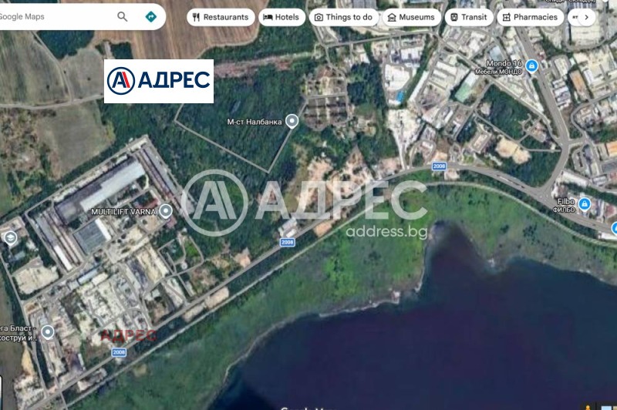Screen dimensions: 617x410
Task: Click the Мебели МОНДО label text
Action: pos(498,72)
